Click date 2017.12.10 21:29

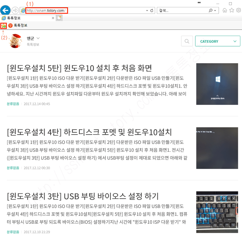(37, 232)
